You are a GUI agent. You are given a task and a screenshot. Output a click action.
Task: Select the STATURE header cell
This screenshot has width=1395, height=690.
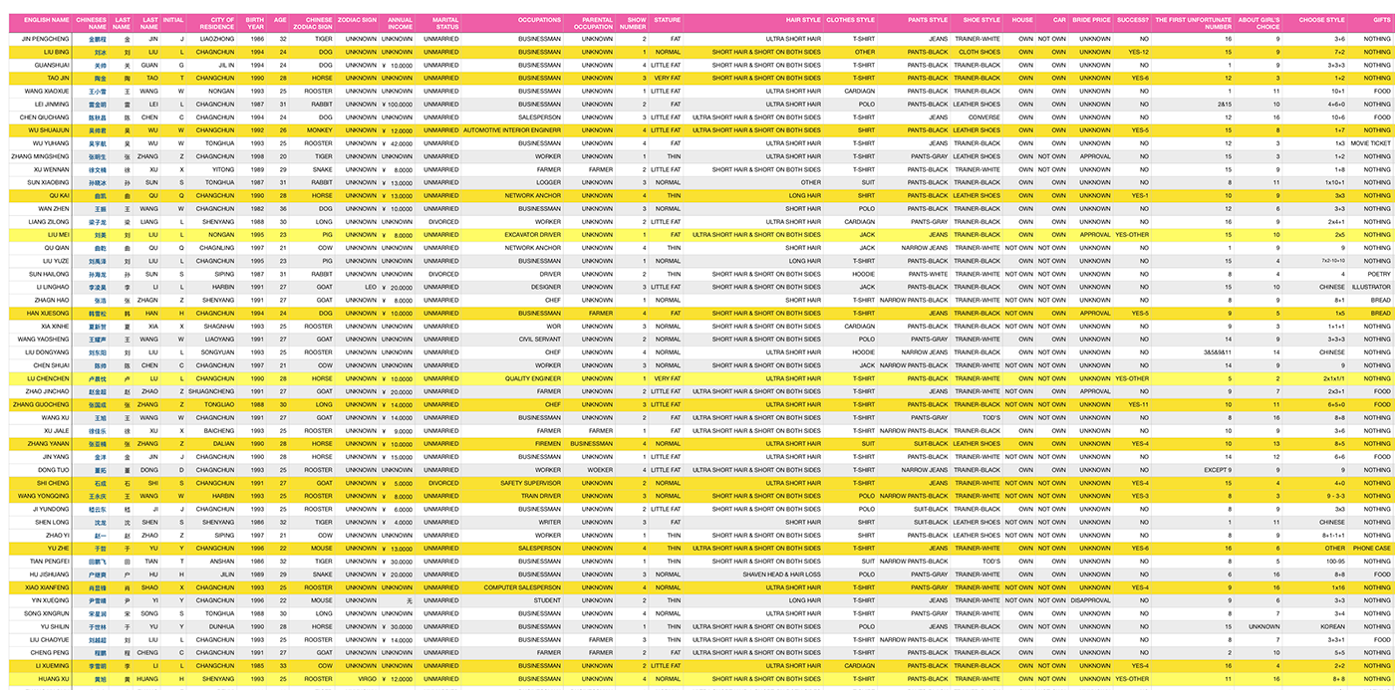[668, 19]
